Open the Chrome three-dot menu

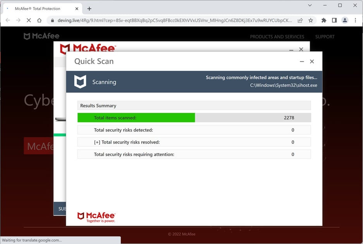(355, 20)
